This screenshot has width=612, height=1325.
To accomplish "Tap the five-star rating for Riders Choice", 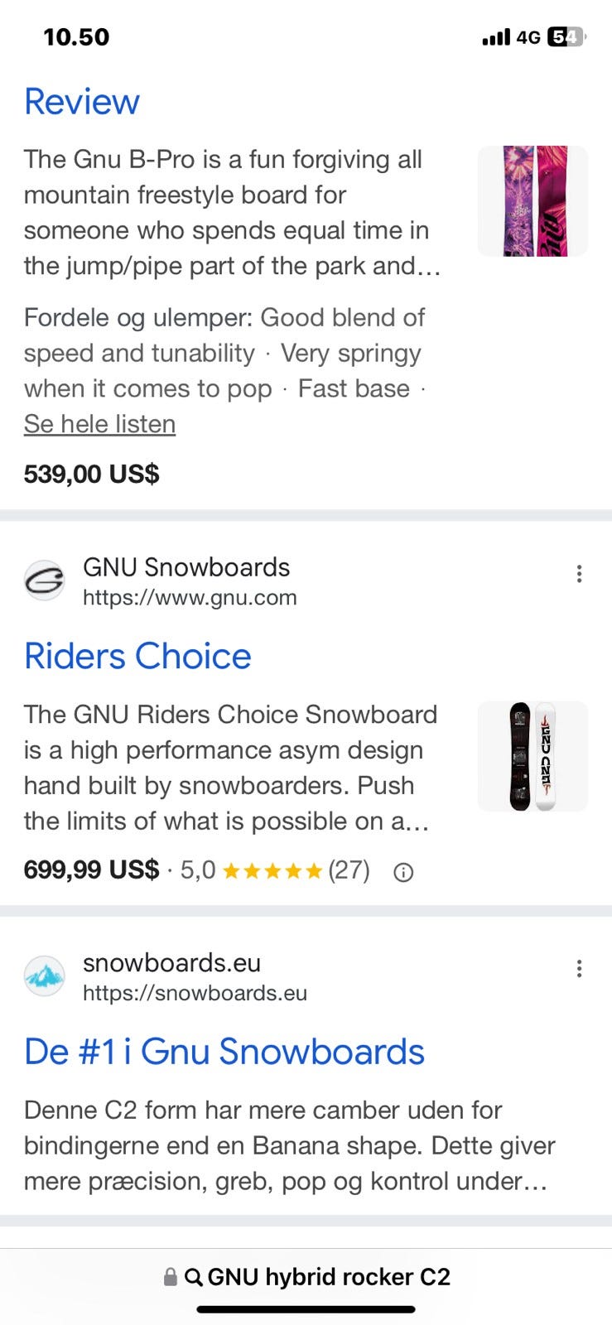I will (272, 871).
